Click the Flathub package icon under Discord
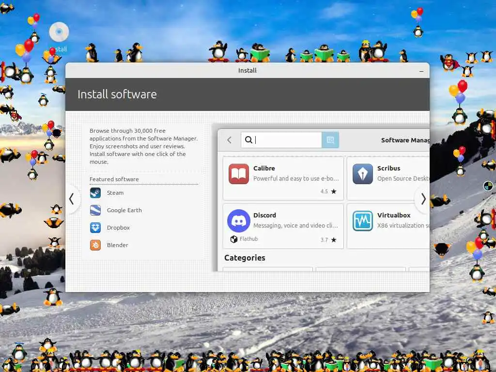The width and height of the screenshot is (496, 372). [234, 239]
